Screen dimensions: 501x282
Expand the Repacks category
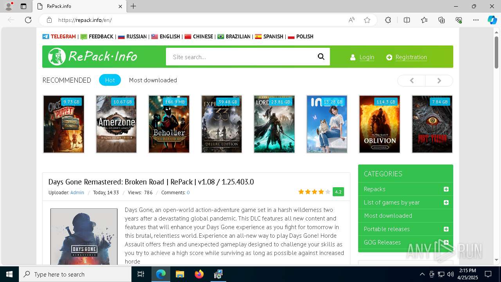point(446,189)
